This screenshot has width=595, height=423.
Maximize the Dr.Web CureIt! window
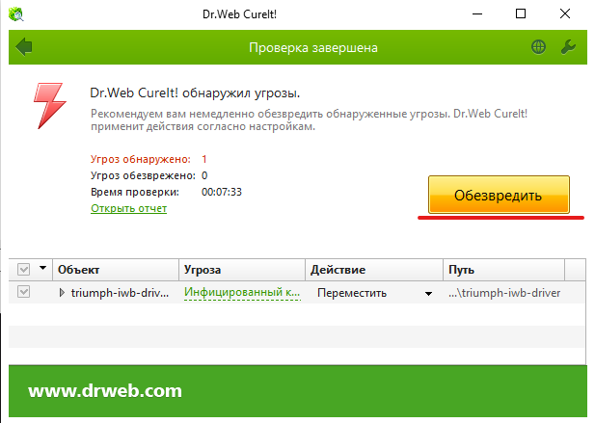pos(521,14)
